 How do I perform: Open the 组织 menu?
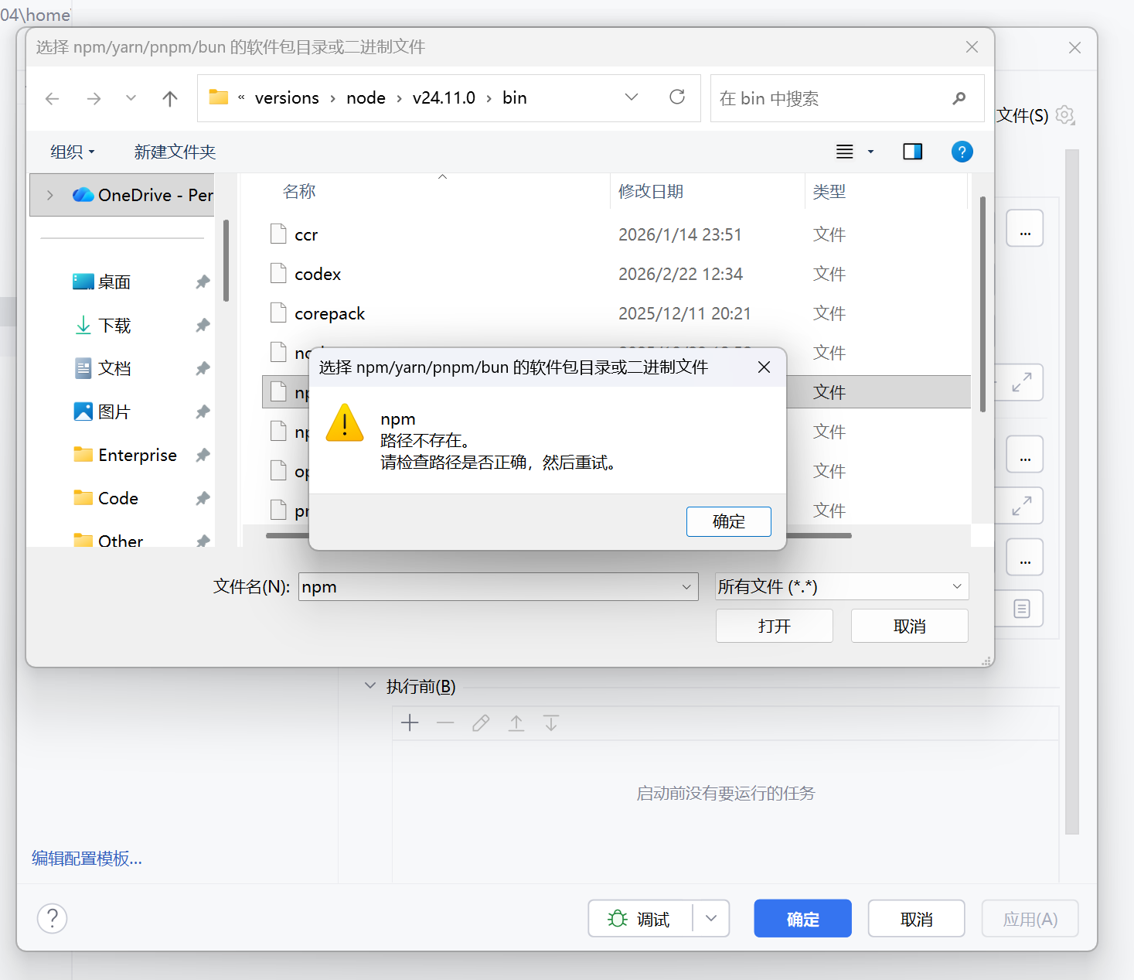72,152
